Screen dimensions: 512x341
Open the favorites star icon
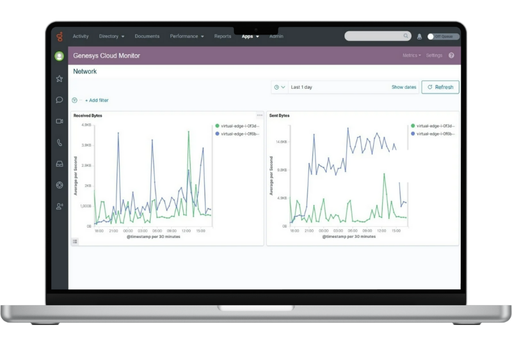[59, 79]
